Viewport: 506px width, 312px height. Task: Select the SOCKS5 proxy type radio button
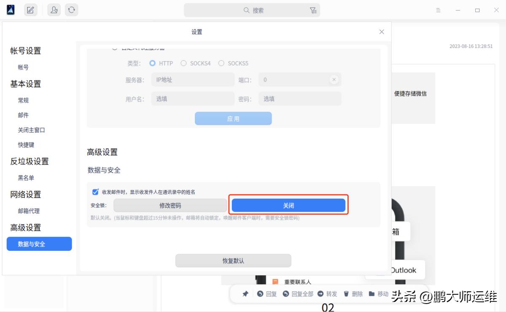tap(221, 63)
